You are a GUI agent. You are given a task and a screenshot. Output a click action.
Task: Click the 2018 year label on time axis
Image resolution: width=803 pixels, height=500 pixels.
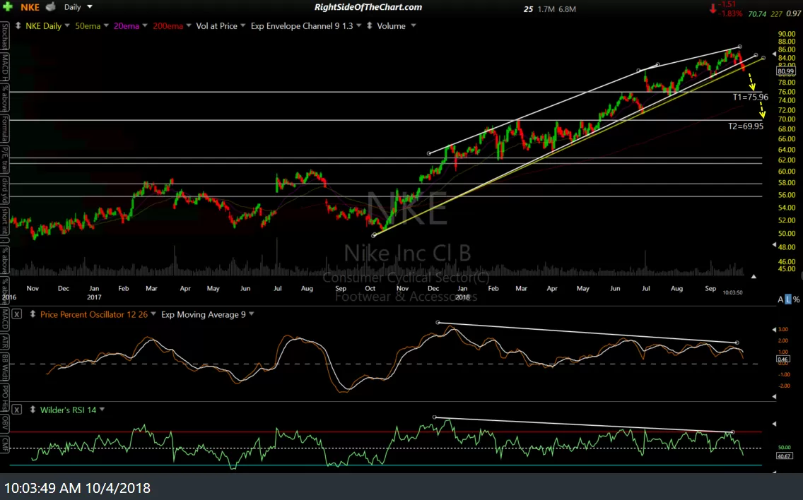pos(462,297)
